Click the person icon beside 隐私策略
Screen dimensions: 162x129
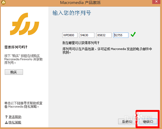(x=6, y=122)
